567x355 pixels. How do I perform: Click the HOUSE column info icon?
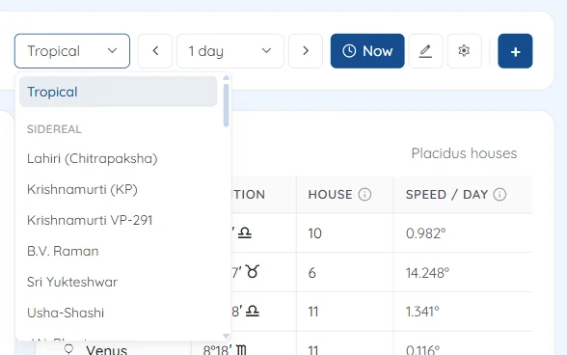click(364, 194)
